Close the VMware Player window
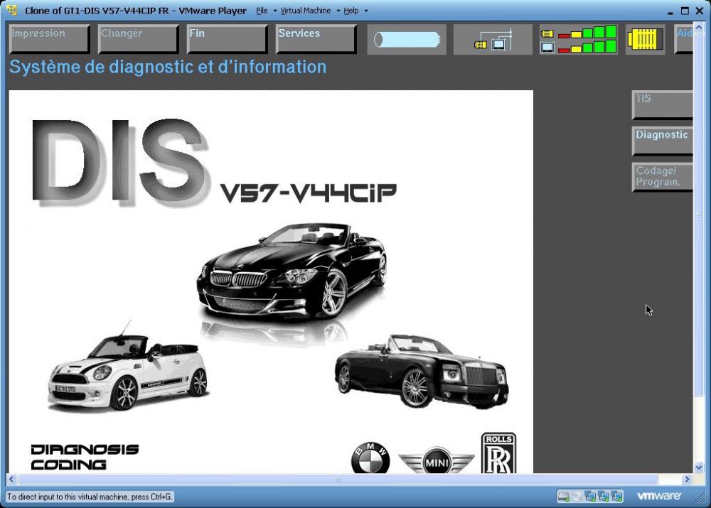Viewport: 711px width, 508px height. tap(700, 11)
